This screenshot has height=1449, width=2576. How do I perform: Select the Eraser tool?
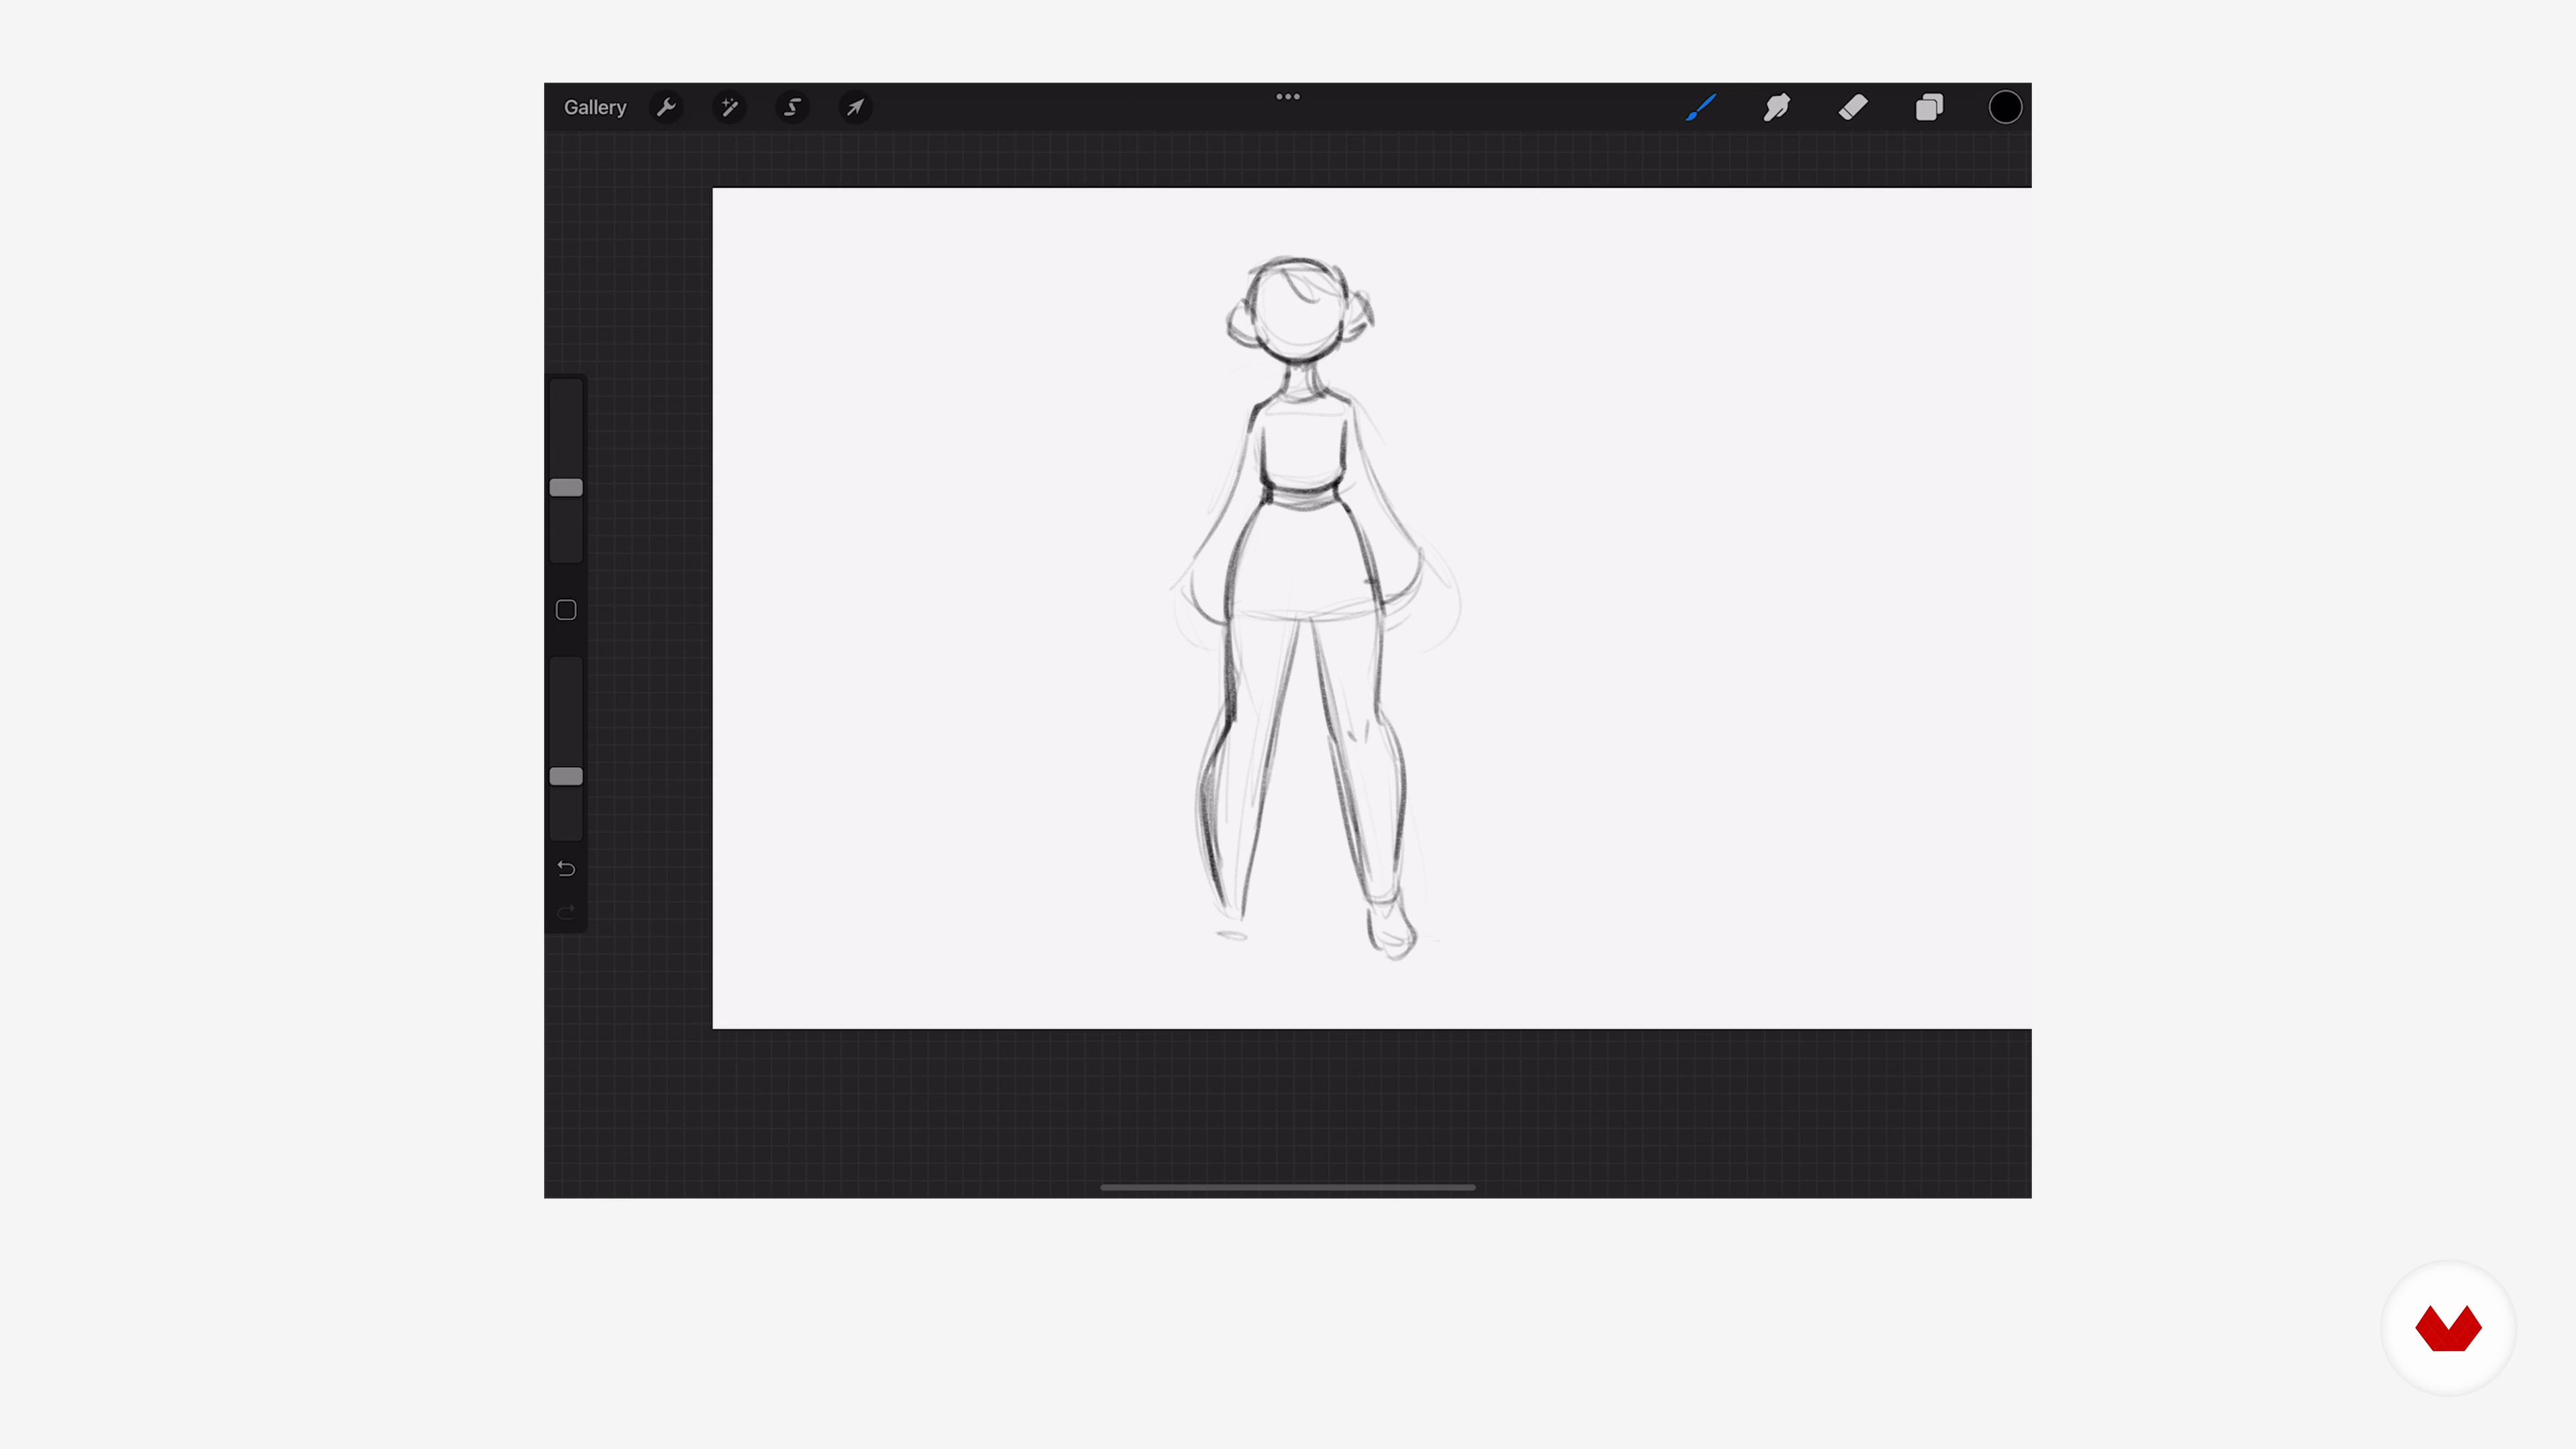(1853, 107)
